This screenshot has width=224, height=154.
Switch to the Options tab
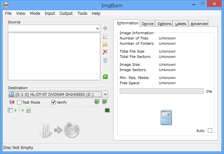[164, 24]
